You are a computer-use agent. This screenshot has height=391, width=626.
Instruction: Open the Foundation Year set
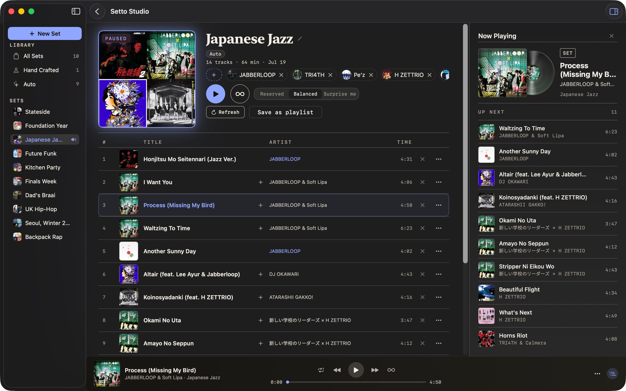click(x=45, y=126)
